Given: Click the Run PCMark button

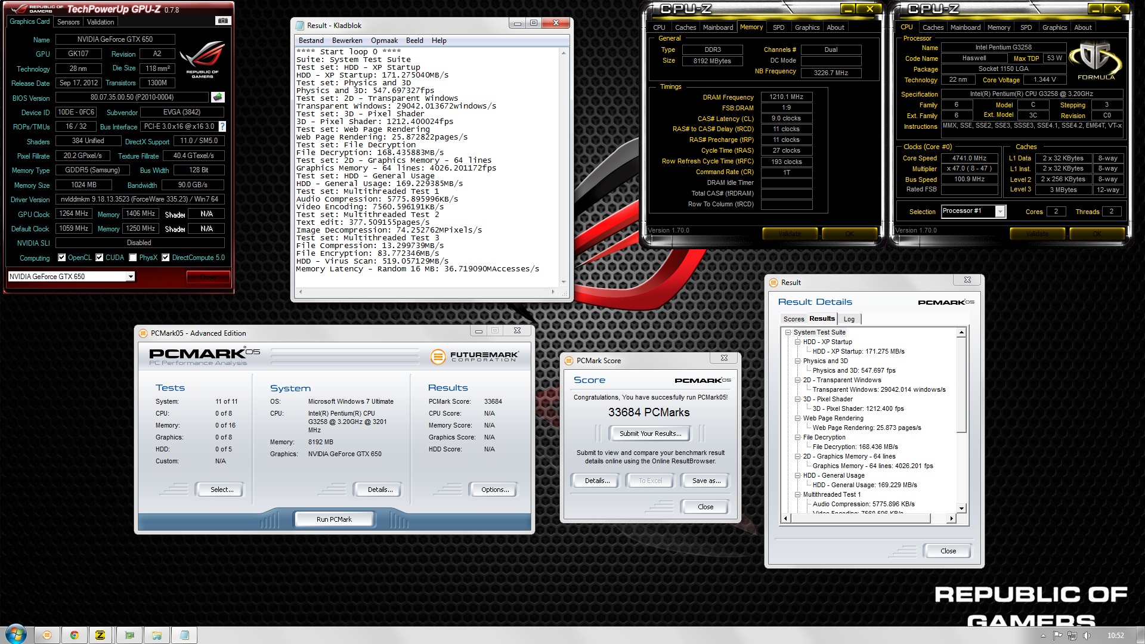Looking at the screenshot, I should [x=334, y=519].
